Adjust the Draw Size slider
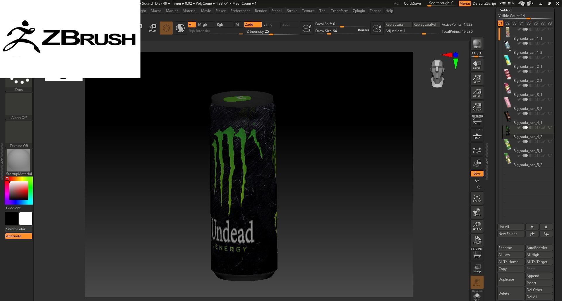Image resolution: width=562 pixels, height=301 pixels. click(342, 31)
